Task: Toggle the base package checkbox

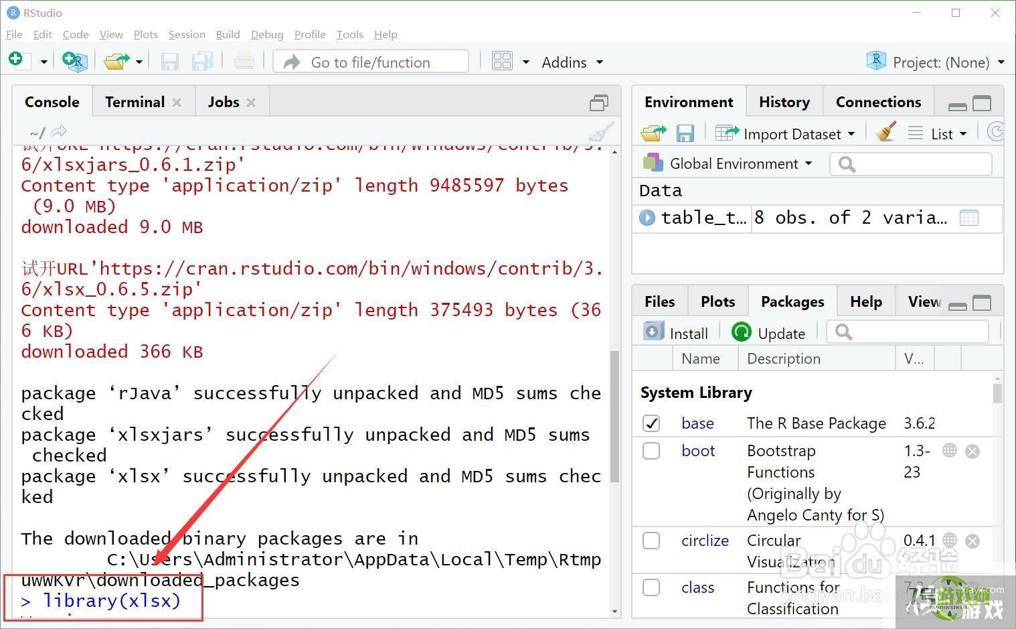Action: (651, 423)
